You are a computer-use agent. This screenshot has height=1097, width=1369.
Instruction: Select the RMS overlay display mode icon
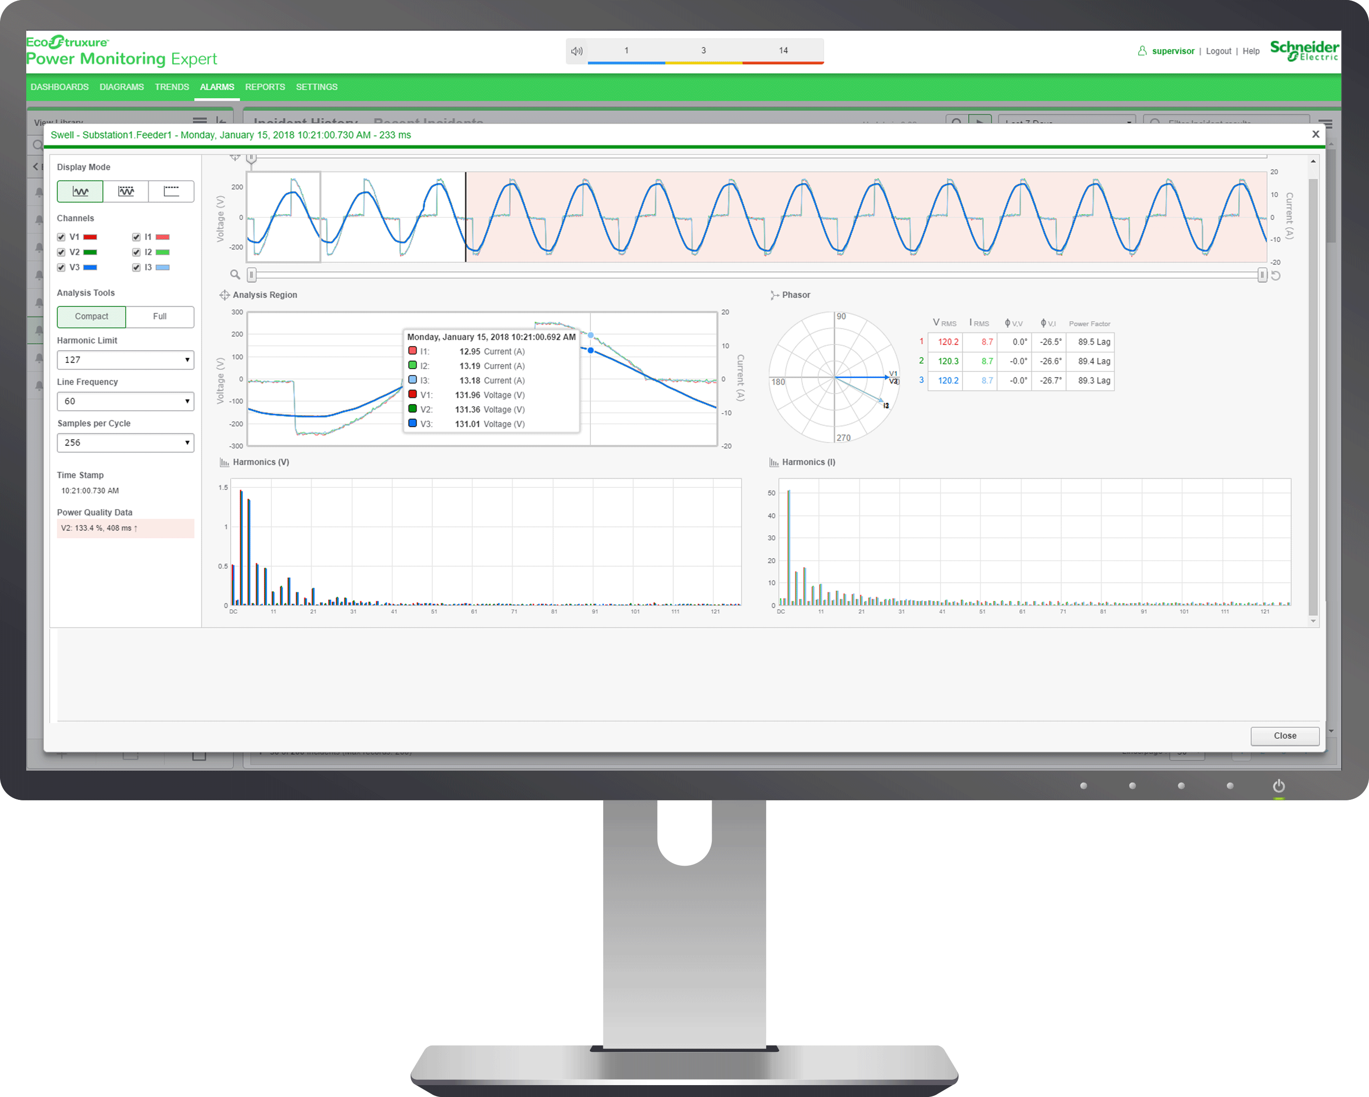tap(126, 191)
